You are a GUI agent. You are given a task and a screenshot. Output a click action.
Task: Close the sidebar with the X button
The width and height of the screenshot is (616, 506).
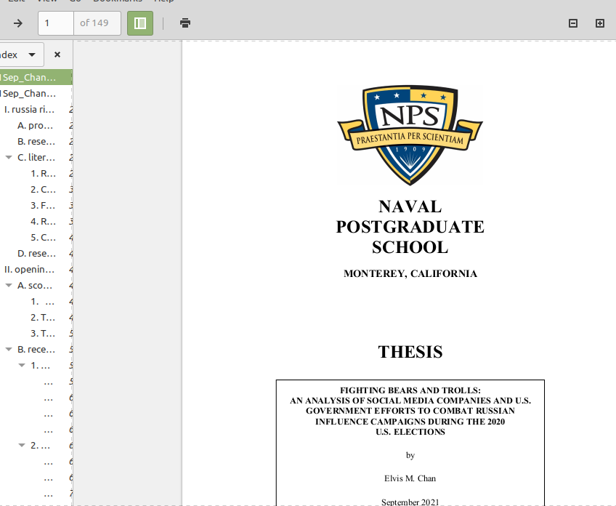click(57, 55)
